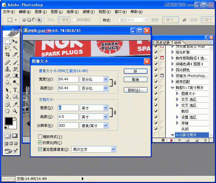
Task: Click the swap width and height icon
Action: click(x=184, y=20)
